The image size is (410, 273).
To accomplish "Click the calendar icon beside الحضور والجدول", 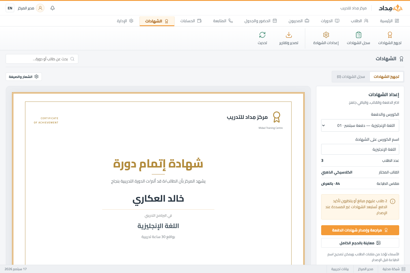I will pos(275,21).
